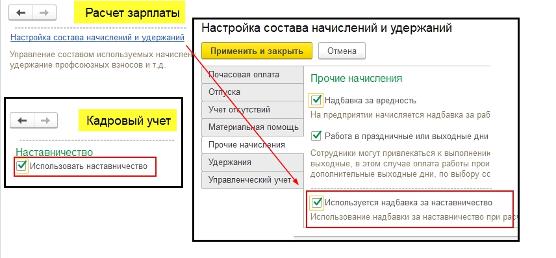Viewport: 556px width, 258px height.
Task: Click Прочие начисления green heading
Action: 357,79
